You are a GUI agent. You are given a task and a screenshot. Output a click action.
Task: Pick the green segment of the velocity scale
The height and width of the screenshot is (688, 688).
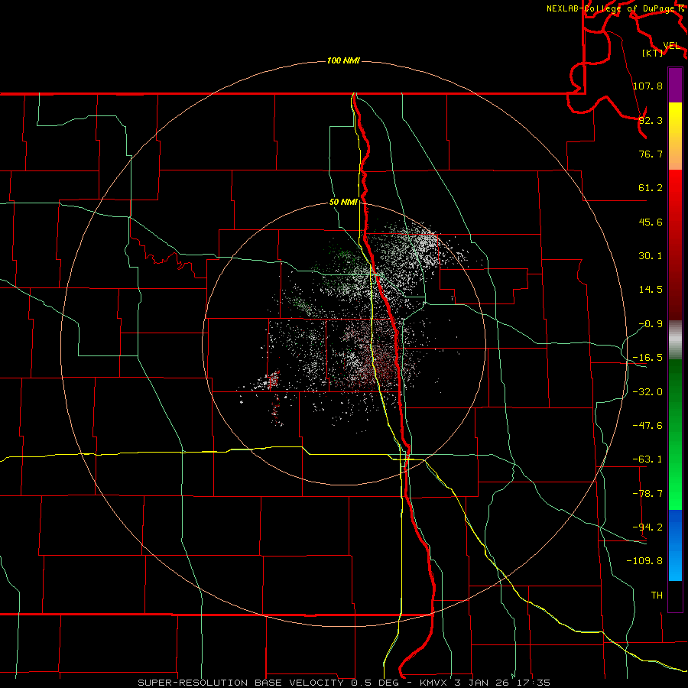[x=675, y=434]
